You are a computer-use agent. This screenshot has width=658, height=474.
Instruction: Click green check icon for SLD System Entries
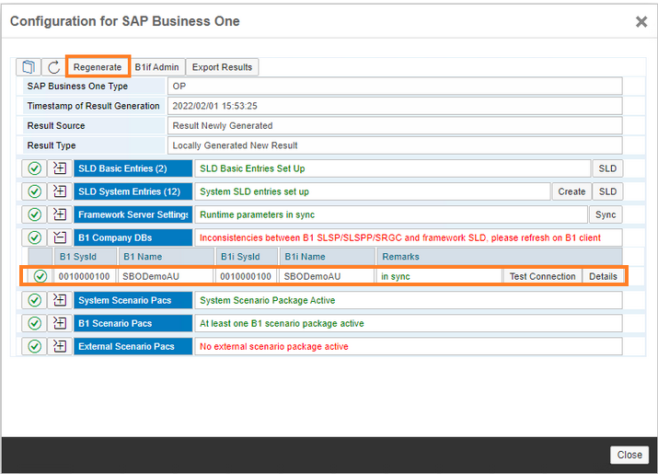(x=34, y=191)
